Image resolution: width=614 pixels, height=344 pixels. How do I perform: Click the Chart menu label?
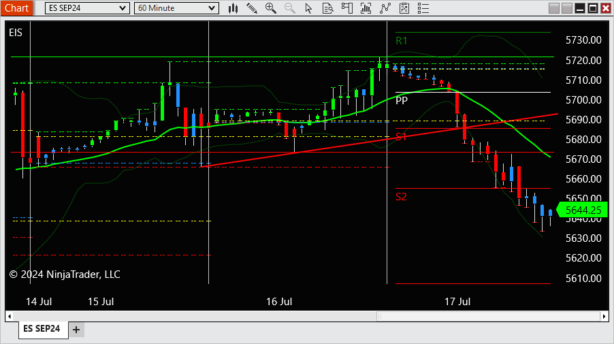coord(16,8)
